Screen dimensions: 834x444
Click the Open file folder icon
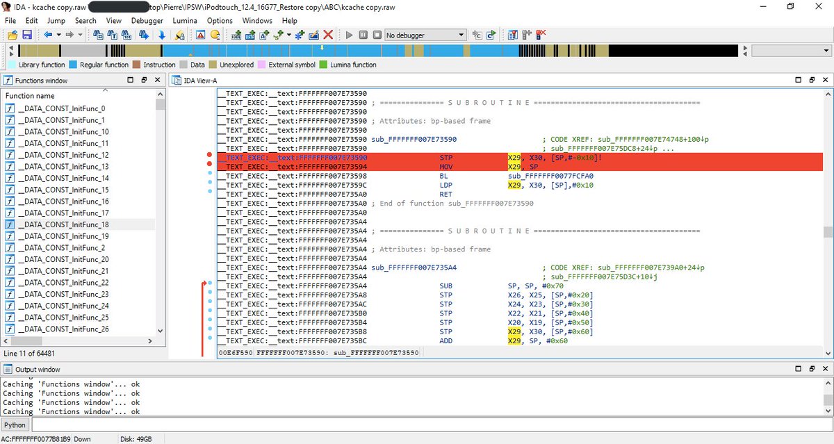click(13, 35)
